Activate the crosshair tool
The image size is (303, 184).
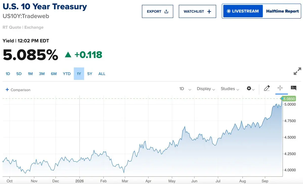(x=280, y=88)
